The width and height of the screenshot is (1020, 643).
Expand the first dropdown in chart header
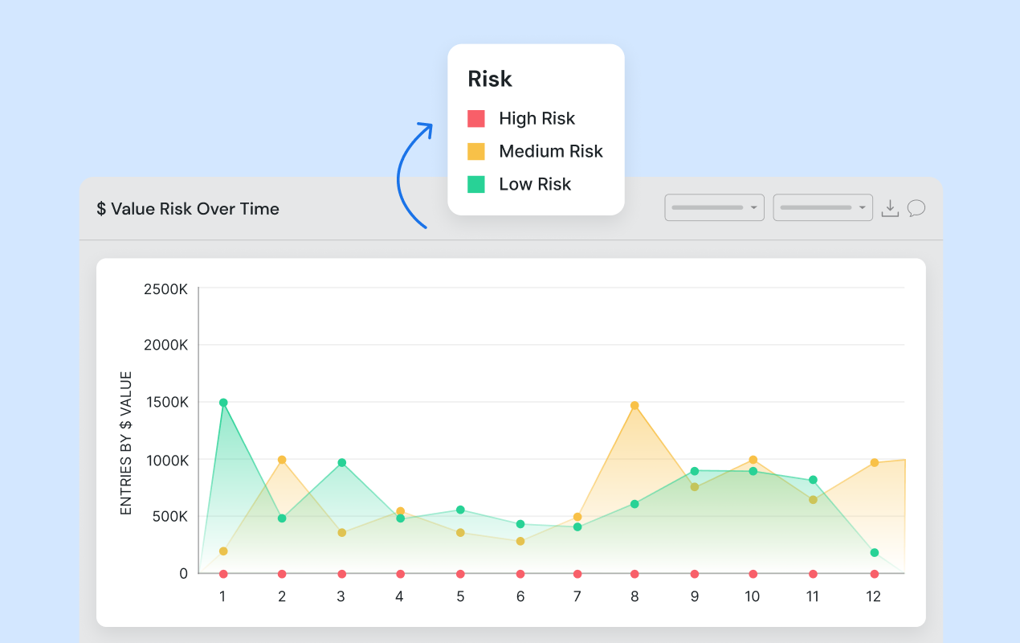714,207
